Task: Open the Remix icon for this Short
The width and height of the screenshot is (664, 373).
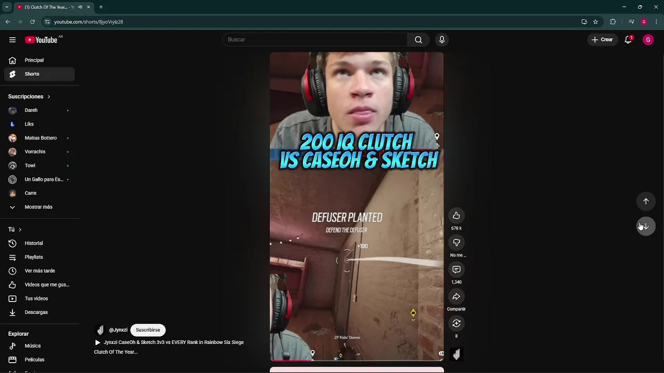Action: tap(457, 323)
